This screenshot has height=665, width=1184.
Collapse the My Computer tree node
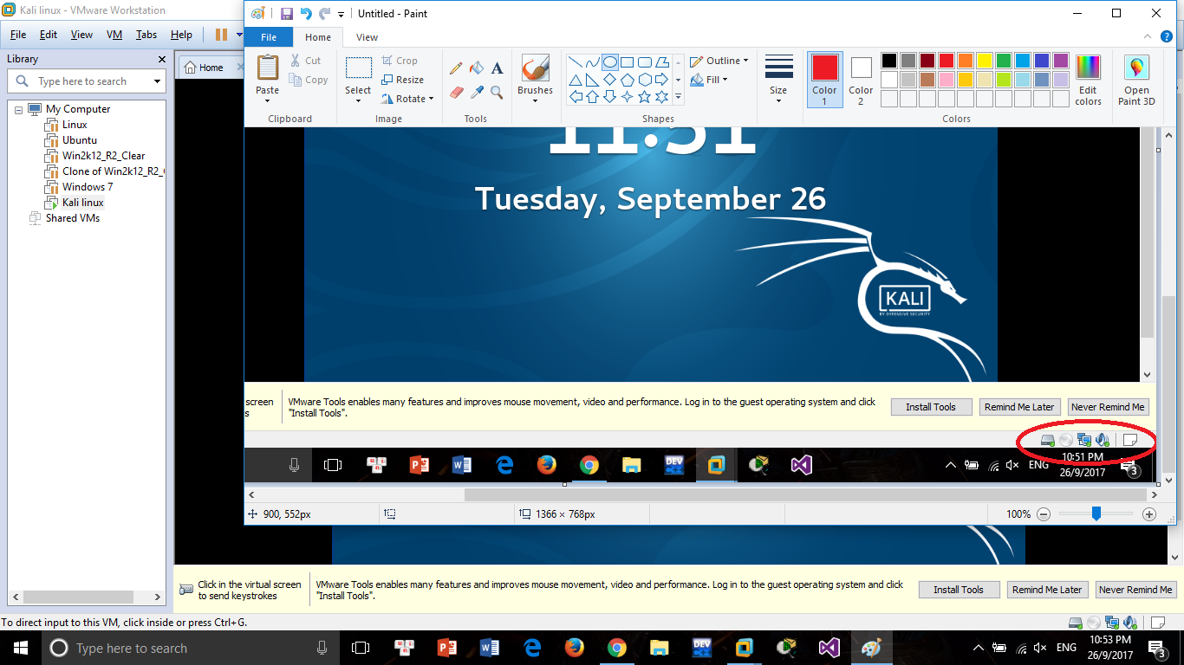18,109
